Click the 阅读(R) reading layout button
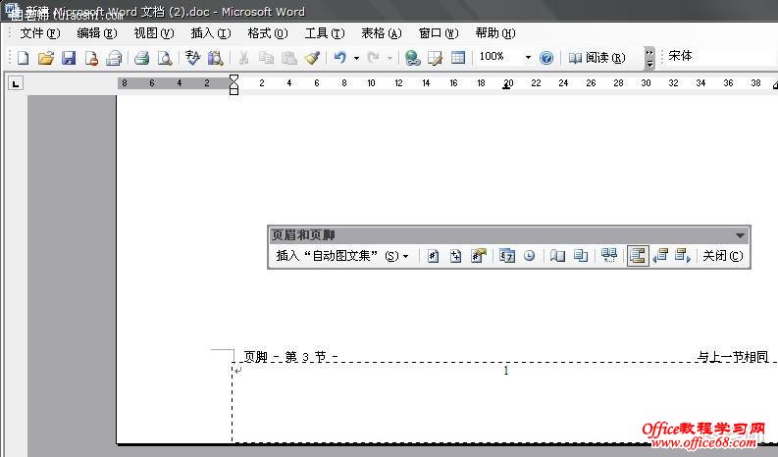Screen dimensions: 778x457 pos(596,58)
